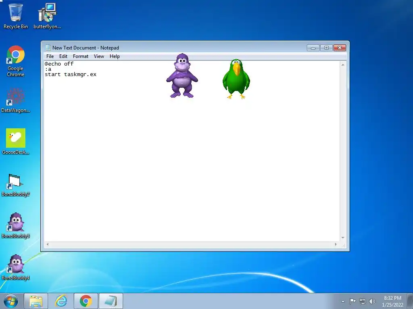
Task: Select the BonziBuddy3 desktop shortcut
Action: (16, 225)
